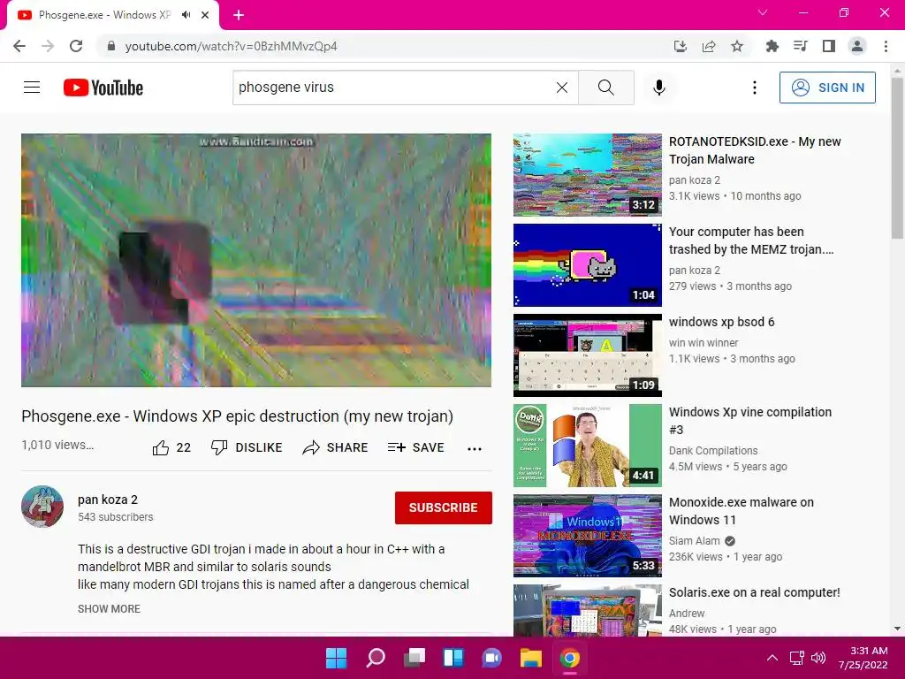This screenshot has height=679, width=905.
Task: Open the volume icon in system tray
Action: tap(818, 658)
